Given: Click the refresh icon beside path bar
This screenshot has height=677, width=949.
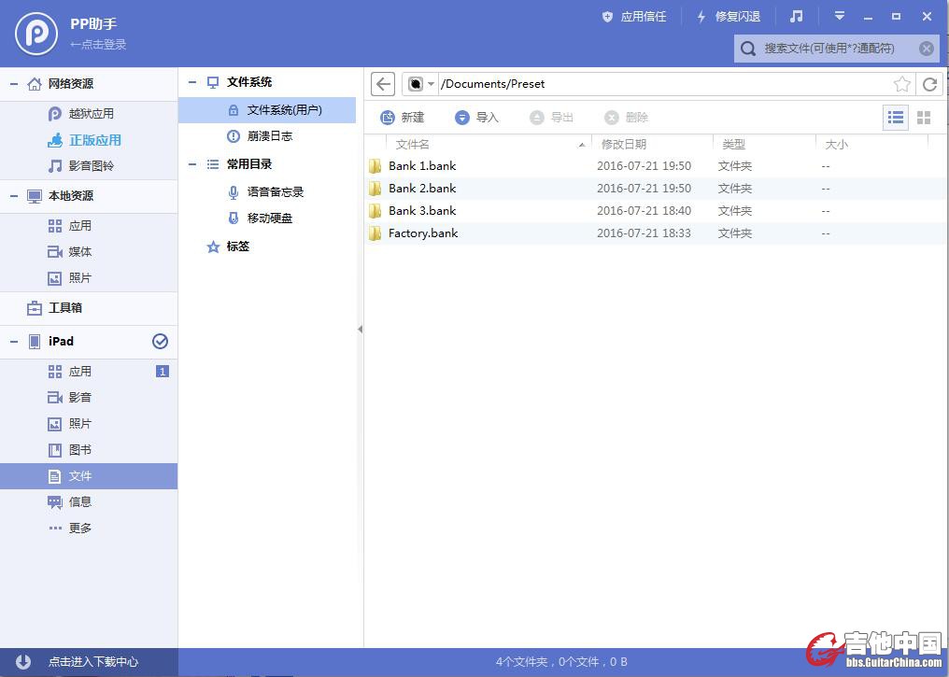Looking at the screenshot, I should pyautogui.click(x=929, y=84).
